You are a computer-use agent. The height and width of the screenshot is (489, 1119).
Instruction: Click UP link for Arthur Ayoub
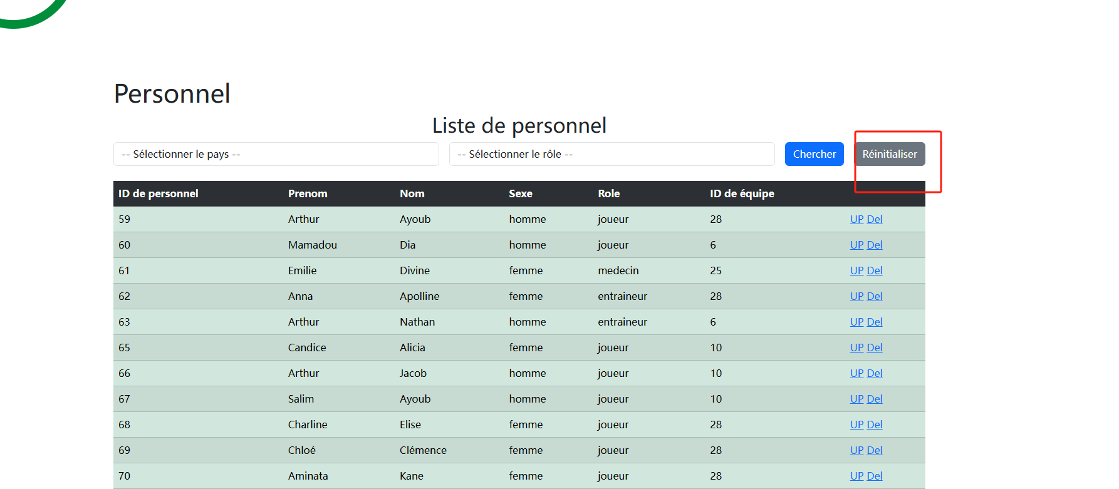pos(856,219)
